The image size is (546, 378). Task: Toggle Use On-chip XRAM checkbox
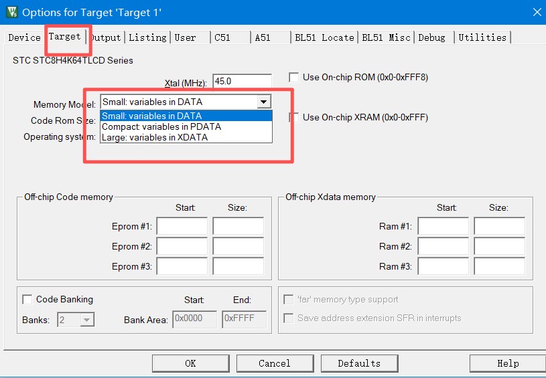294,117
